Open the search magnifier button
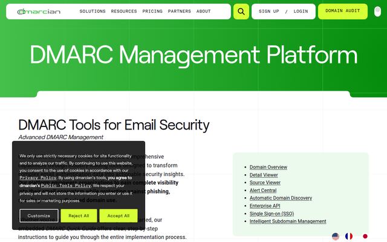Screen dimensions: 387x242 coord(241,11)
